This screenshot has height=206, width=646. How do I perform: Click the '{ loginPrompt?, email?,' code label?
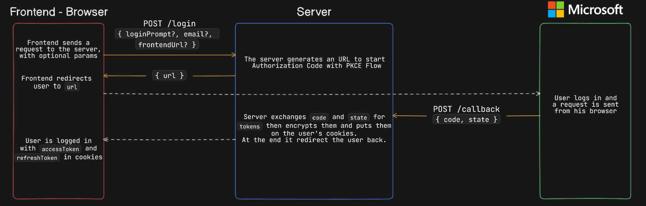coord(167,34)
